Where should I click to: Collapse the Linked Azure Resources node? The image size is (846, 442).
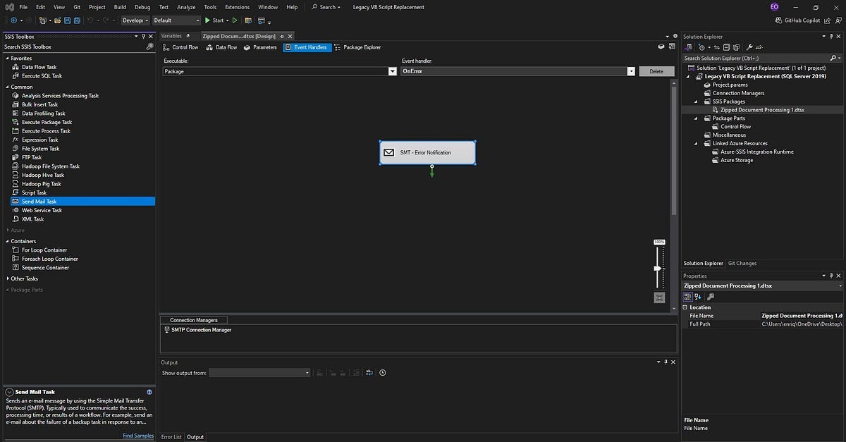tap(697, 143)
